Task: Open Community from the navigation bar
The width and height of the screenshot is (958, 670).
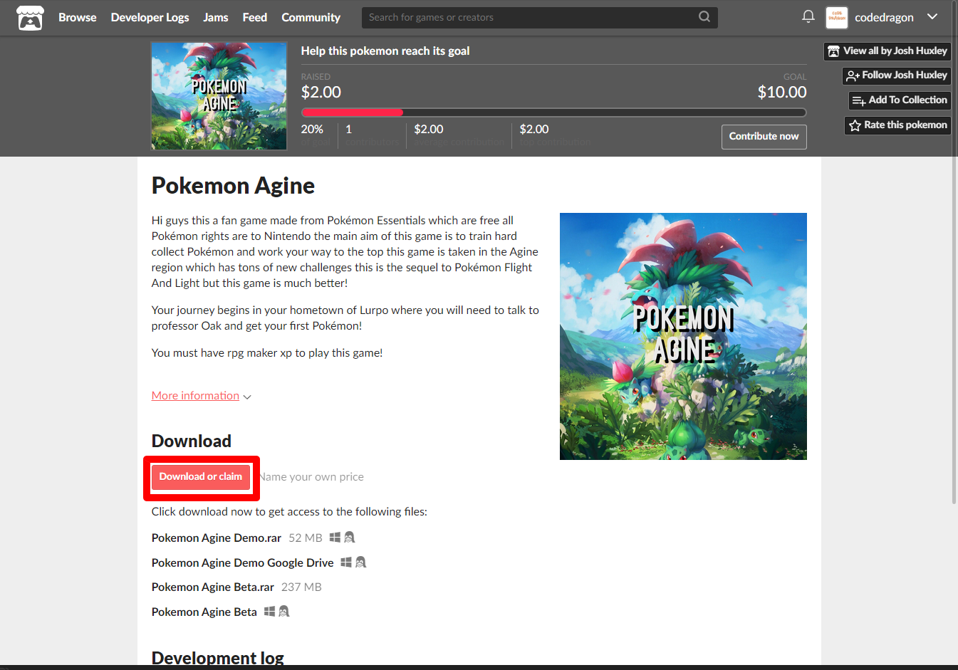Action: [311, 17]
